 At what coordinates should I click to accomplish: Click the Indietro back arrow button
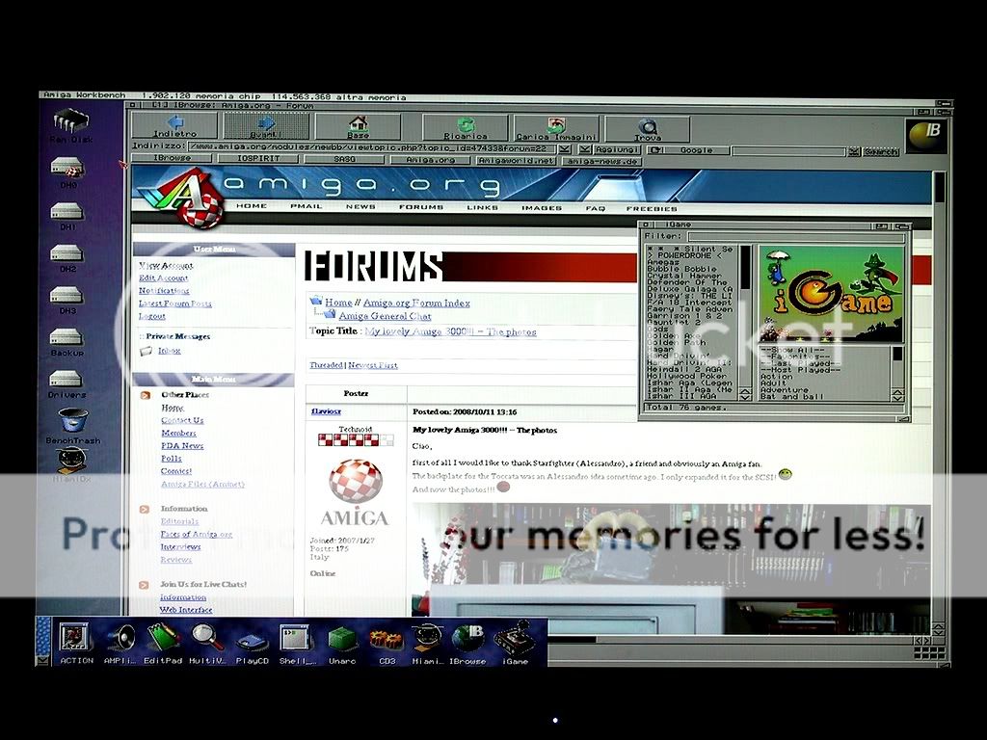click(x=174, y=126)
